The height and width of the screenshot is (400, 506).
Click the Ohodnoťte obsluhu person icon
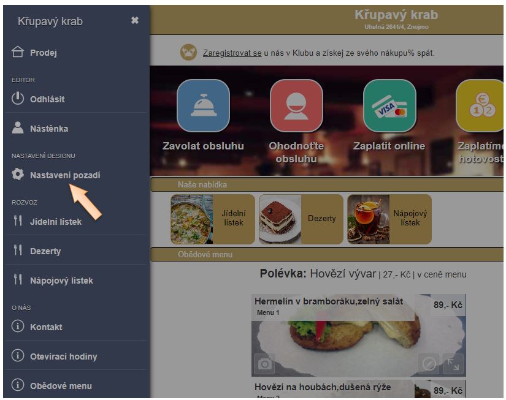click(296, 106)
